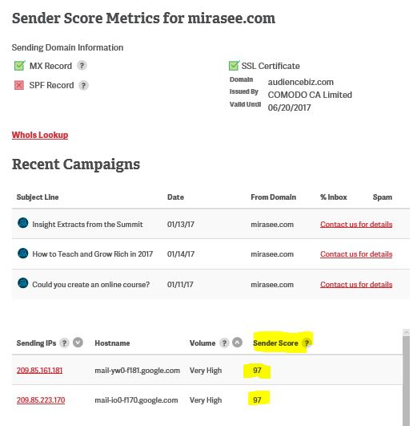Click the green MX Record checkmark
The height and width of the screenshot is (426, 417).
(19, 66)
